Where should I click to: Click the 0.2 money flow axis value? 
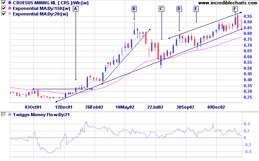(247, 131)
